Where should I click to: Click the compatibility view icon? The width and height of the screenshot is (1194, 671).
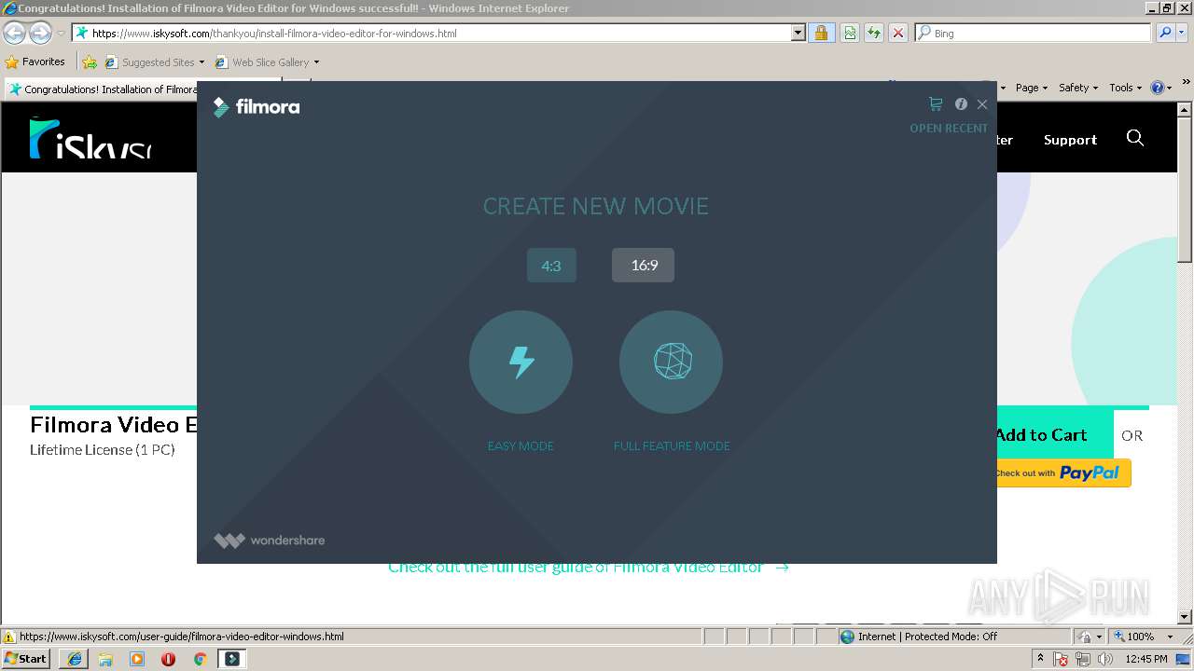(850, 34)
